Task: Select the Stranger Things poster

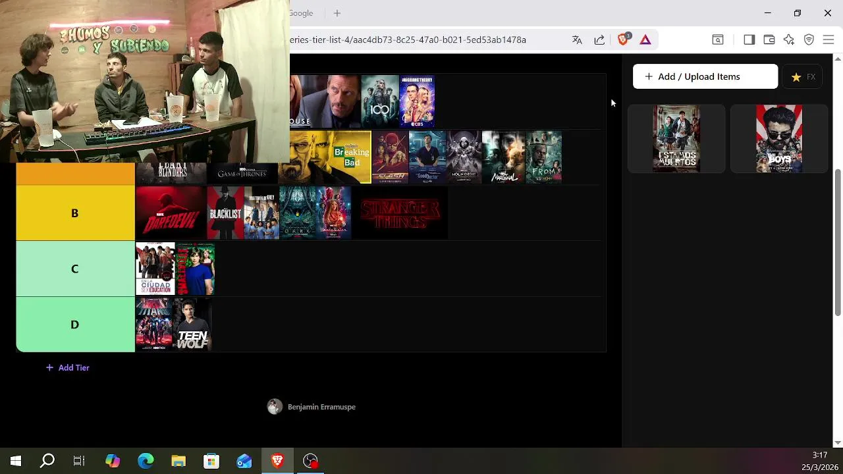Action: (400, 213)
